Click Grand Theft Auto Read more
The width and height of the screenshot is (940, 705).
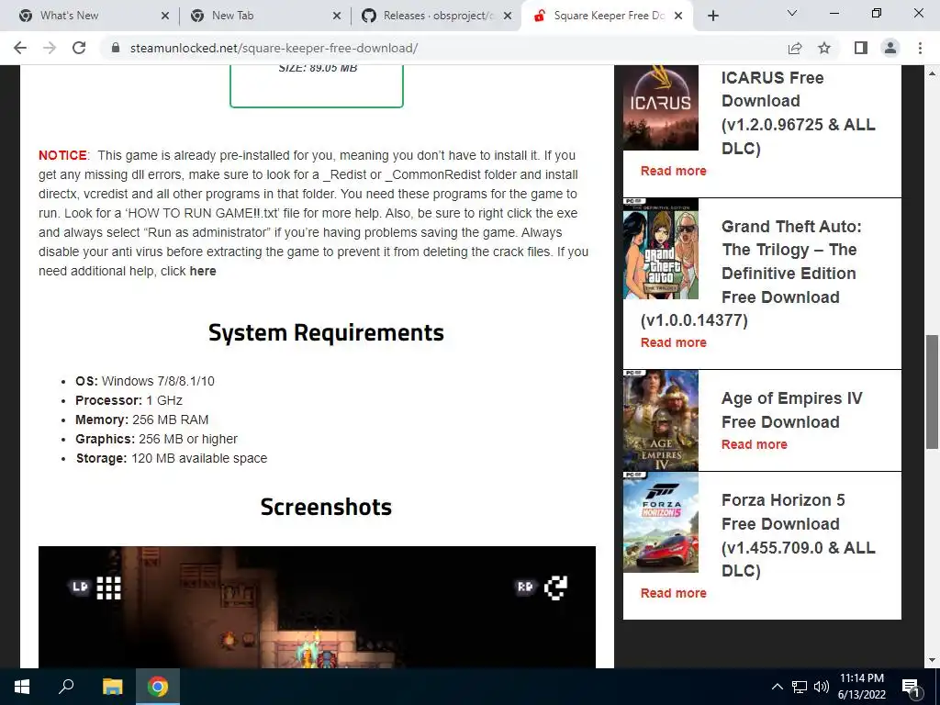tap(673, 342)
